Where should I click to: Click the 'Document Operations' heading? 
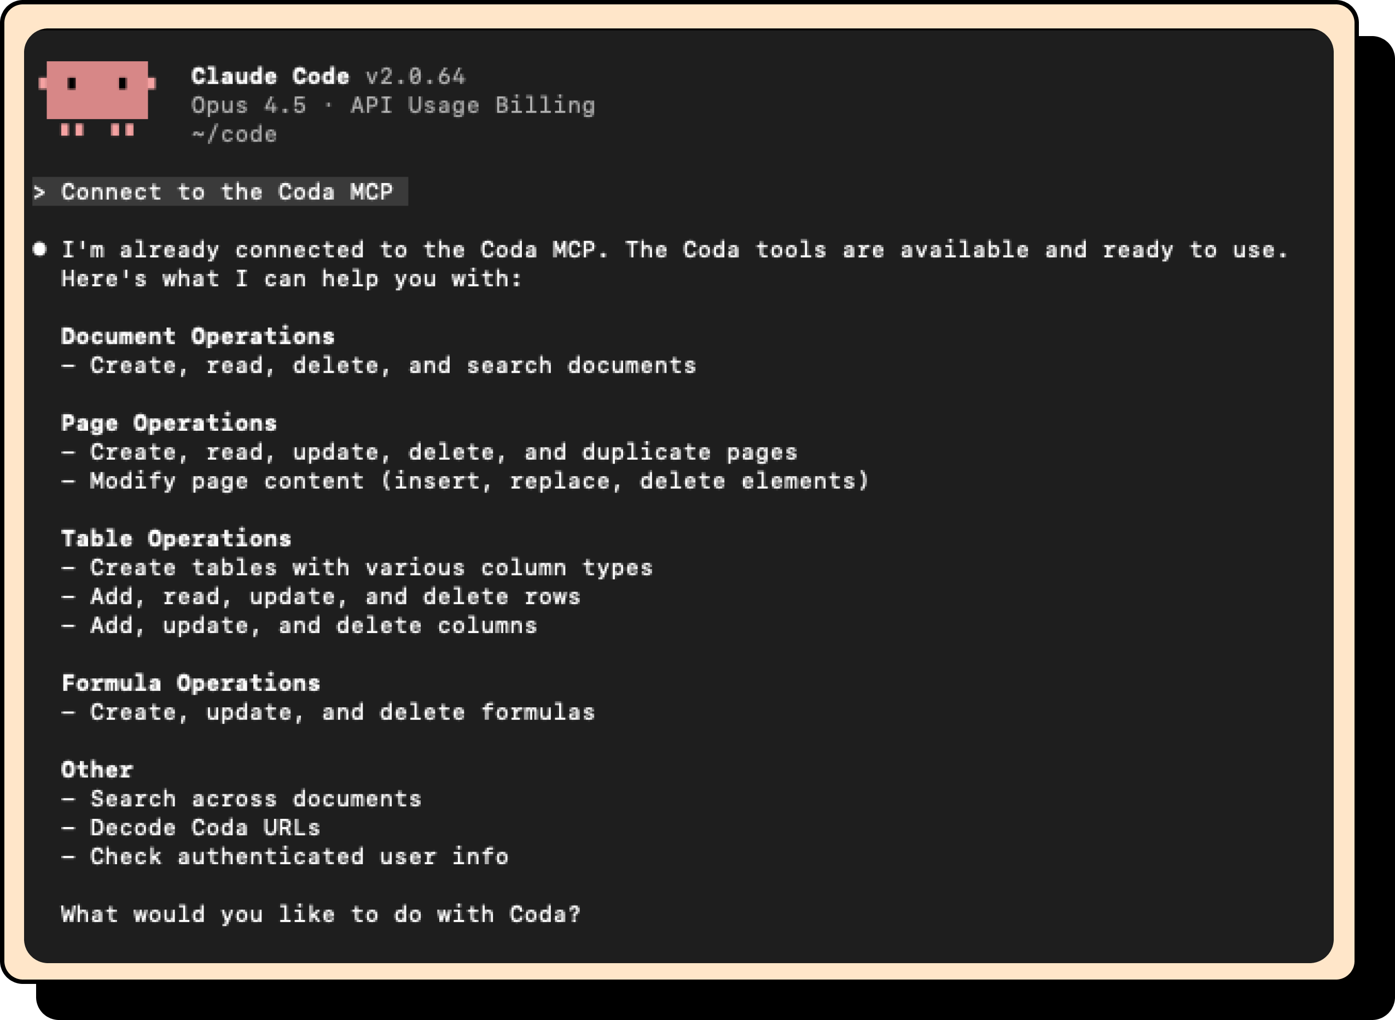click(197, 337)
